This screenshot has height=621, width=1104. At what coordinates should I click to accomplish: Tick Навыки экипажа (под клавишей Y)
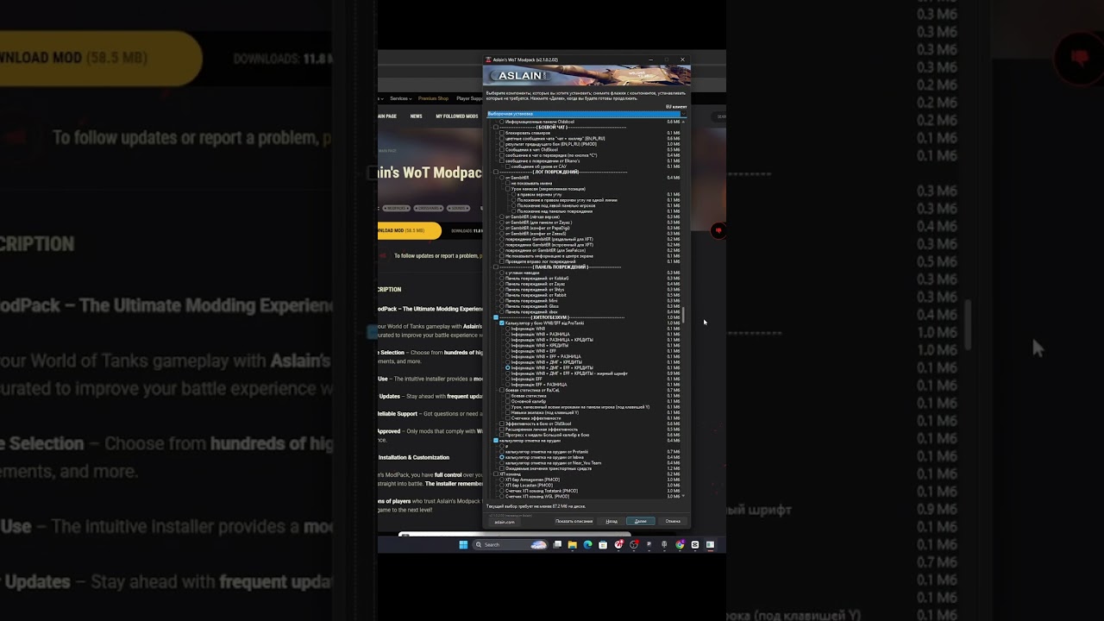pyautogui.click(x=508, y=412)
